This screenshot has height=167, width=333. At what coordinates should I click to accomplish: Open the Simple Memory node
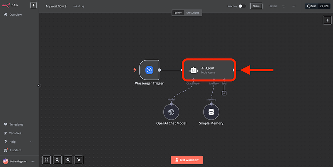point(211,112)
